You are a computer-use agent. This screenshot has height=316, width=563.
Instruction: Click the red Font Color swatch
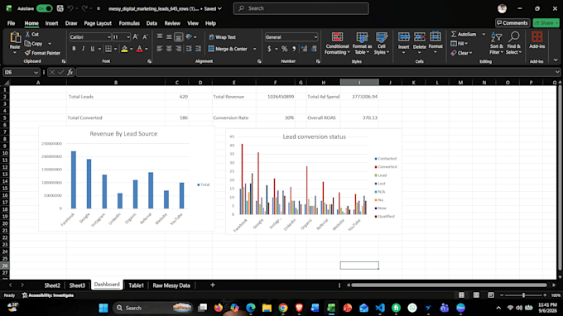140,49
